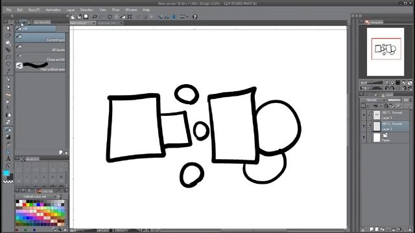Click the Scale/Rotate transform icon in command bar
The width and height of the screenshot is (415, 233).
click(x=130, y=17)
